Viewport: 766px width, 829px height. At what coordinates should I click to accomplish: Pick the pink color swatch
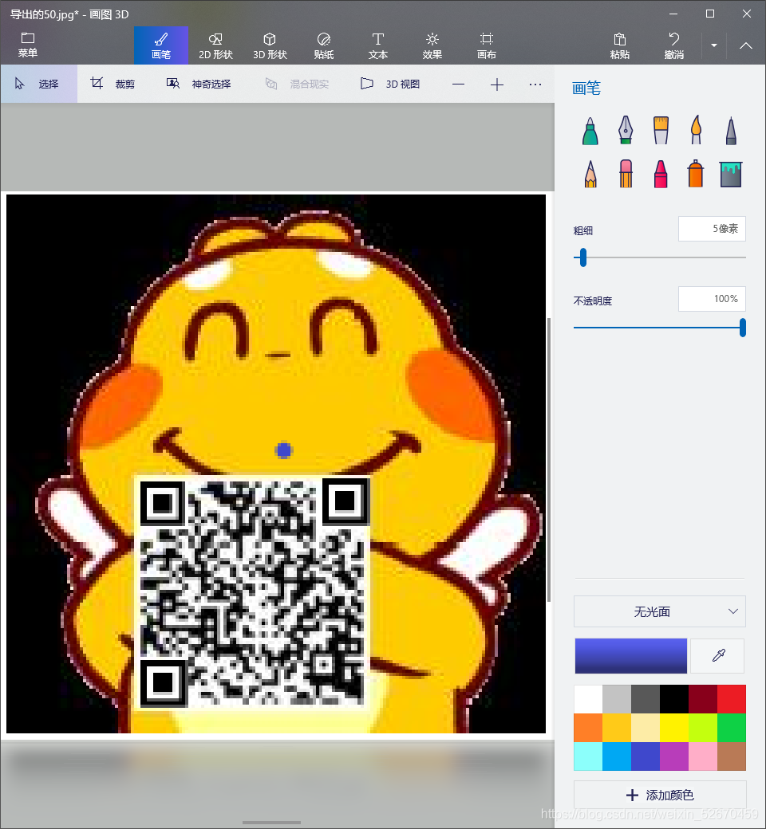[703, 756]
